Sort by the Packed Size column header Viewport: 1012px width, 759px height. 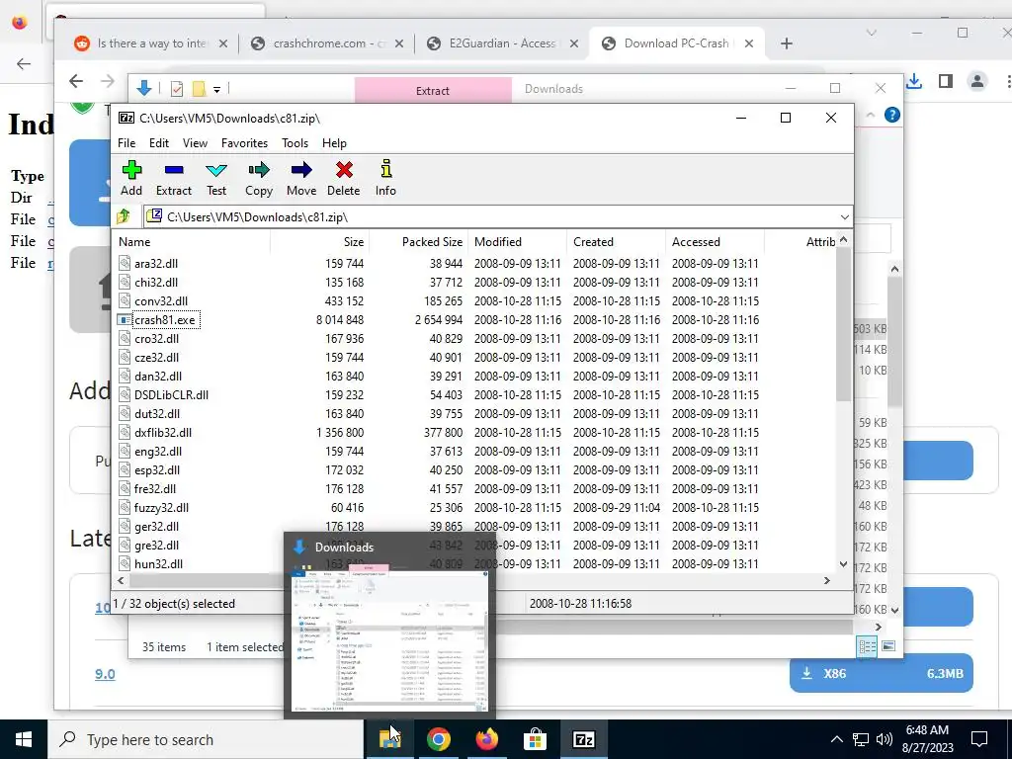point(418,241)
